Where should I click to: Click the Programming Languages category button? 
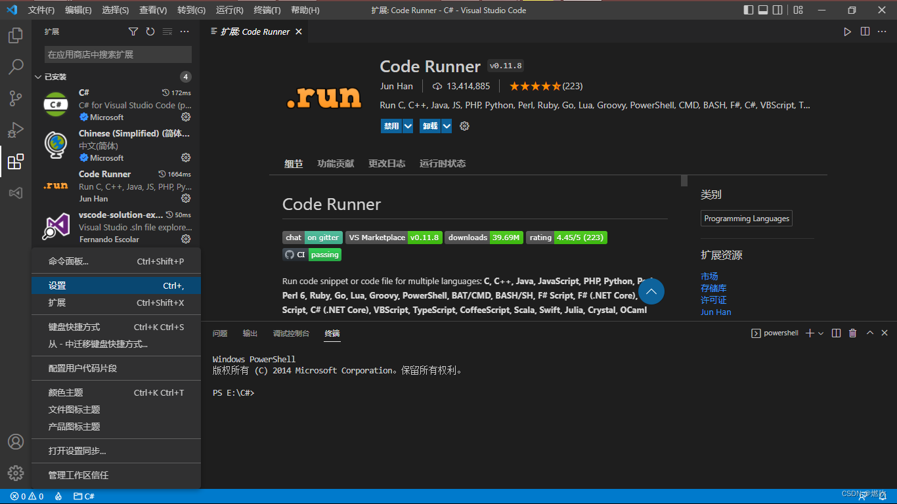click(747, 219)
